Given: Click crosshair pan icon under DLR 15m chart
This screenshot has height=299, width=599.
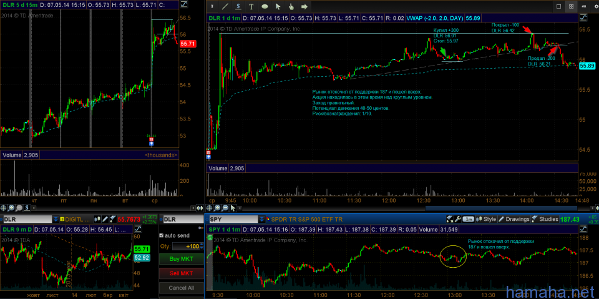Looking at the screenshot, I should point(4,208).
